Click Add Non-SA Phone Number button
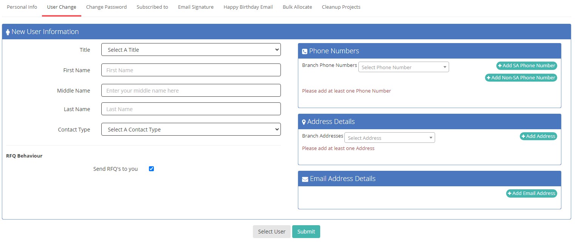The width and height of the screenshot is (578, 249). click(521, 78)
